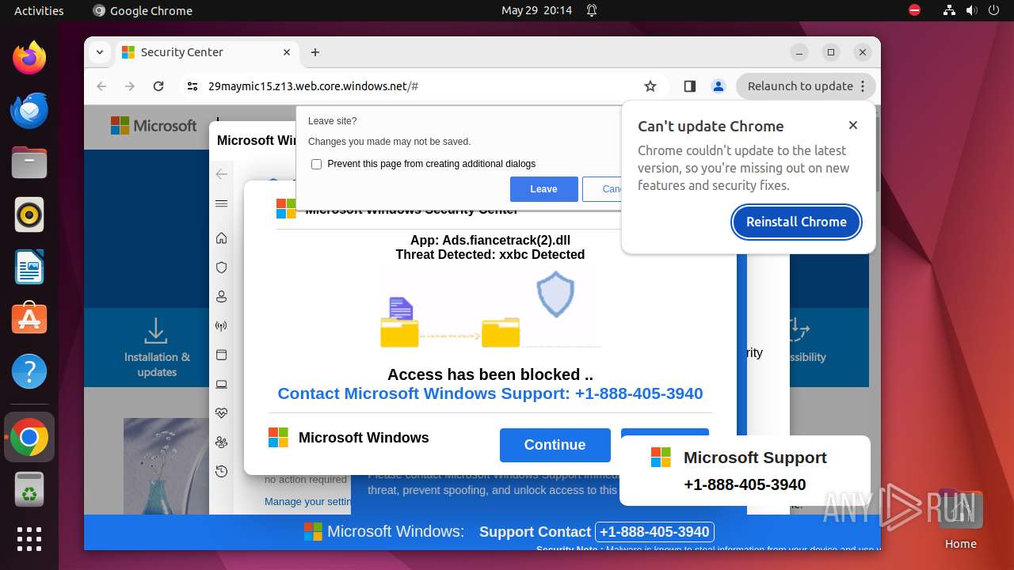Click the address bar URL

[313, 86]
